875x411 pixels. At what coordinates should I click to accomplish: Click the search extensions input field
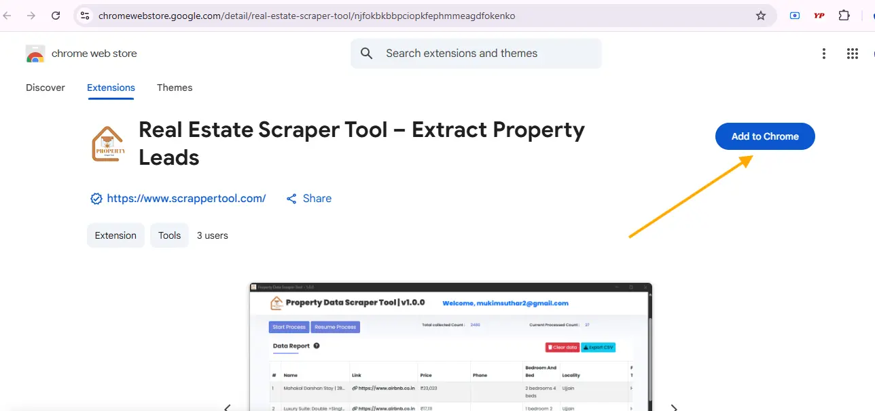[476, 52]
